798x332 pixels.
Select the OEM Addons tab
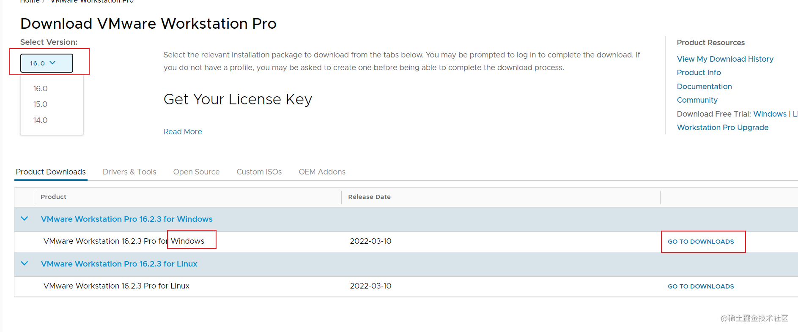click(322, 172)
